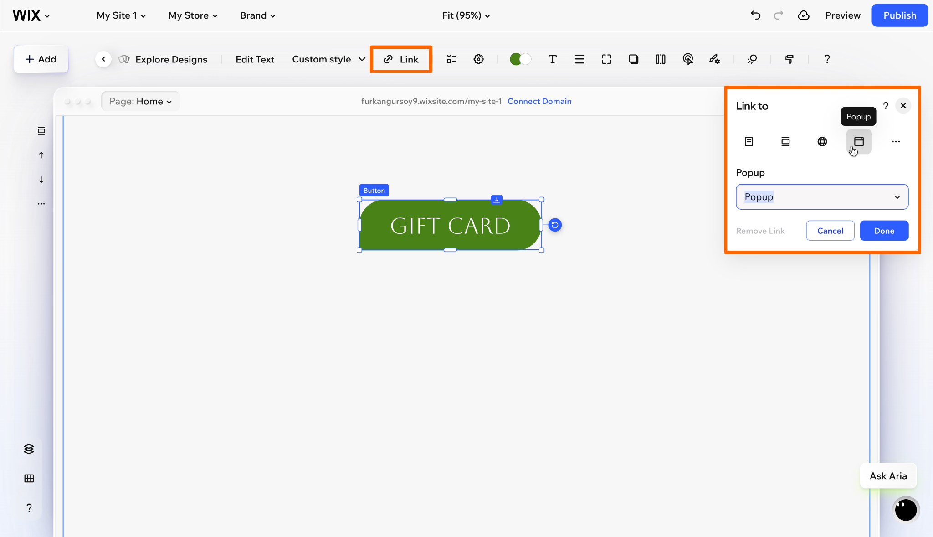Viewport: 933px width, 537px height.
Task: Click the redo arrow icon
Action: (x=779, y=15)
